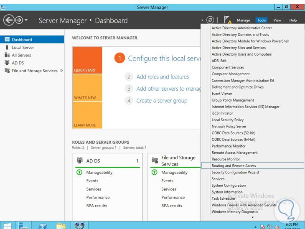Open navigation history dropdown arrow

pyautogui.click(x=27, y=20)
